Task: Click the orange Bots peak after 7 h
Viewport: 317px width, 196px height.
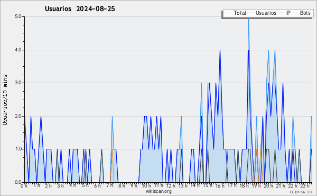Action: pos(112,150)
